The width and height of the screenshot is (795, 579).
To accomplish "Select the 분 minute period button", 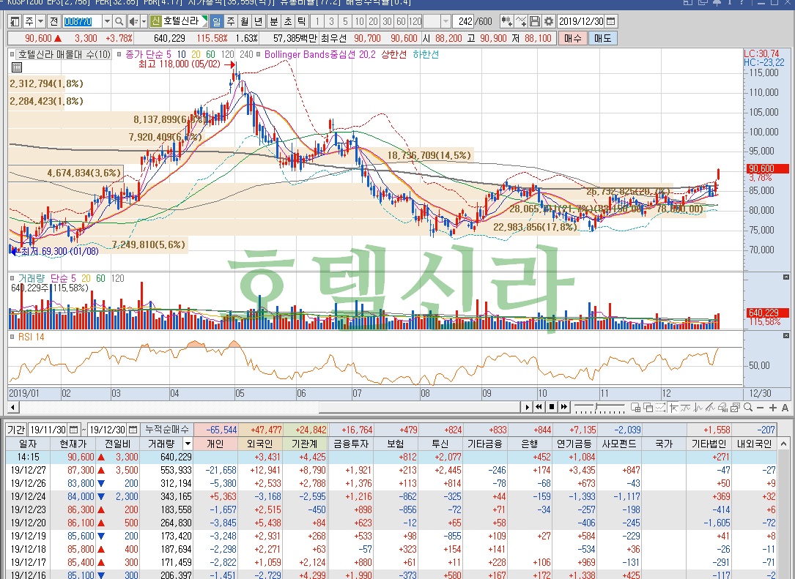I will (274, 21).
